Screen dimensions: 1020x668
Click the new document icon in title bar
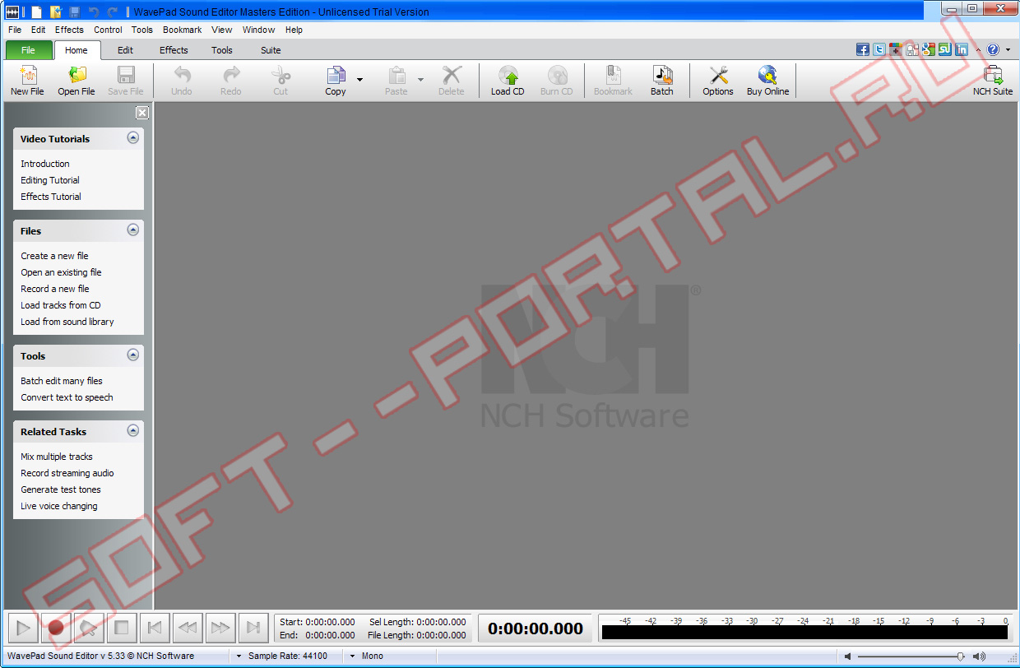coord(37,12)
